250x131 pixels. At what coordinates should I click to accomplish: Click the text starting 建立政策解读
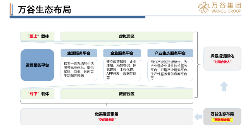click(122, 70)
